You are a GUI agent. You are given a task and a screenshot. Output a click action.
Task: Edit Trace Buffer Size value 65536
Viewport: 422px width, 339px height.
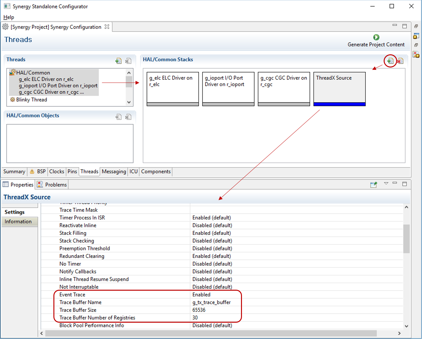tap(296, 310)
